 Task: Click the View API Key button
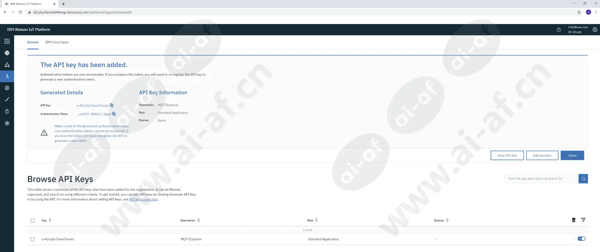coord(507,156)
